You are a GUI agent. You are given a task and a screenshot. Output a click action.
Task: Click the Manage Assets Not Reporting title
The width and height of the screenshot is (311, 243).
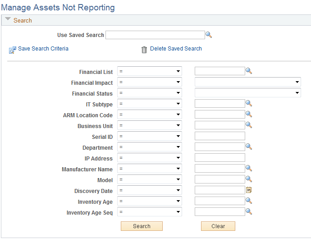[58, 8]
